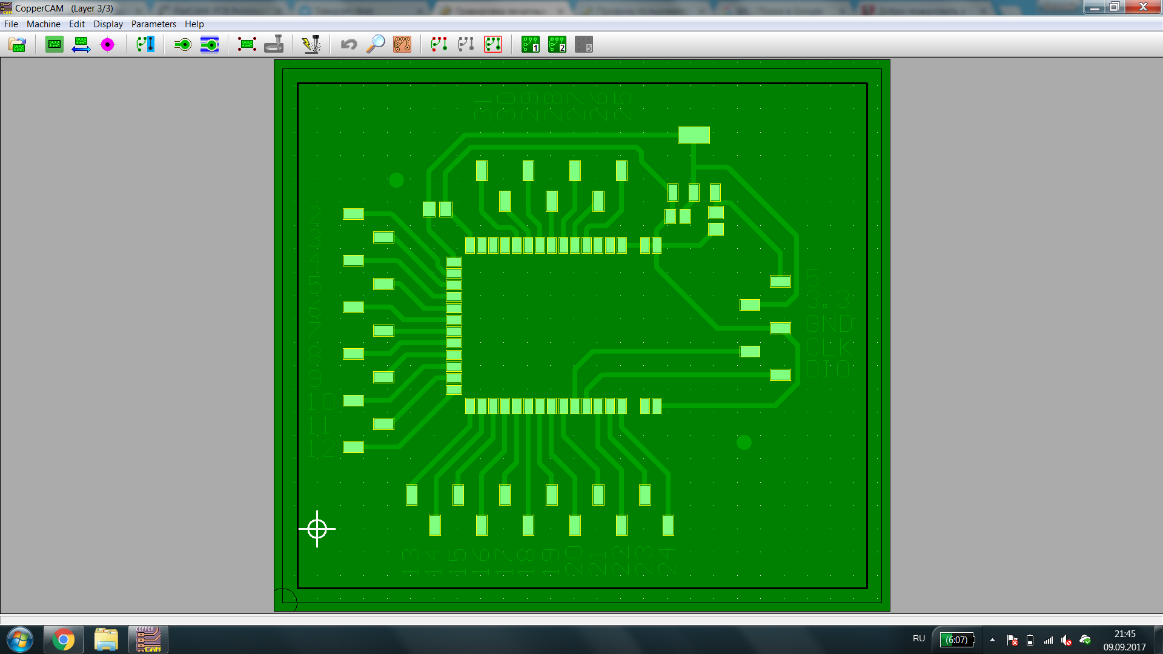
Task: Expand the Display menu
Action: (108, 24)
